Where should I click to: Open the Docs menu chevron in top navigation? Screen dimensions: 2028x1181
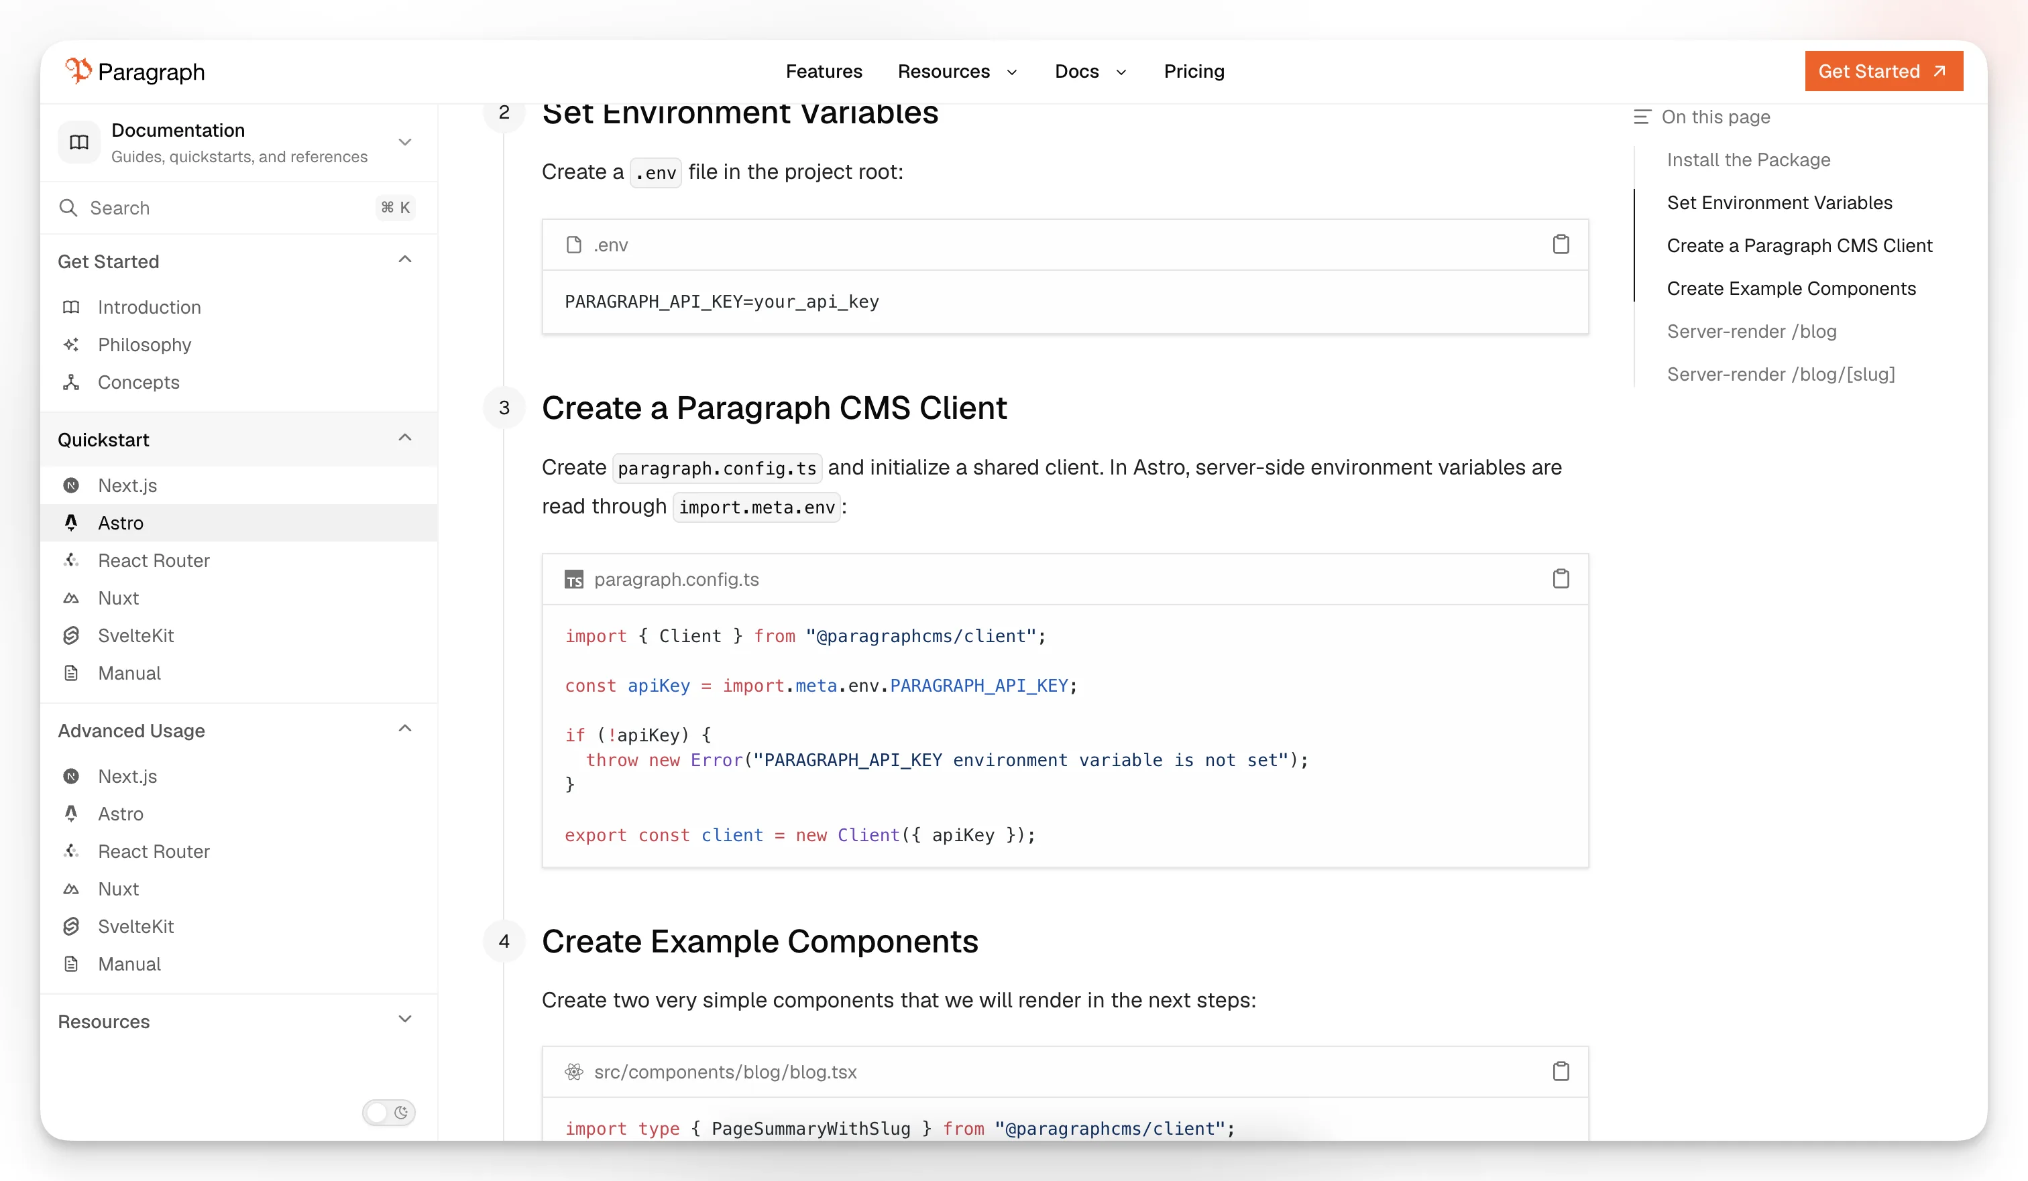tap(1121, 72)
